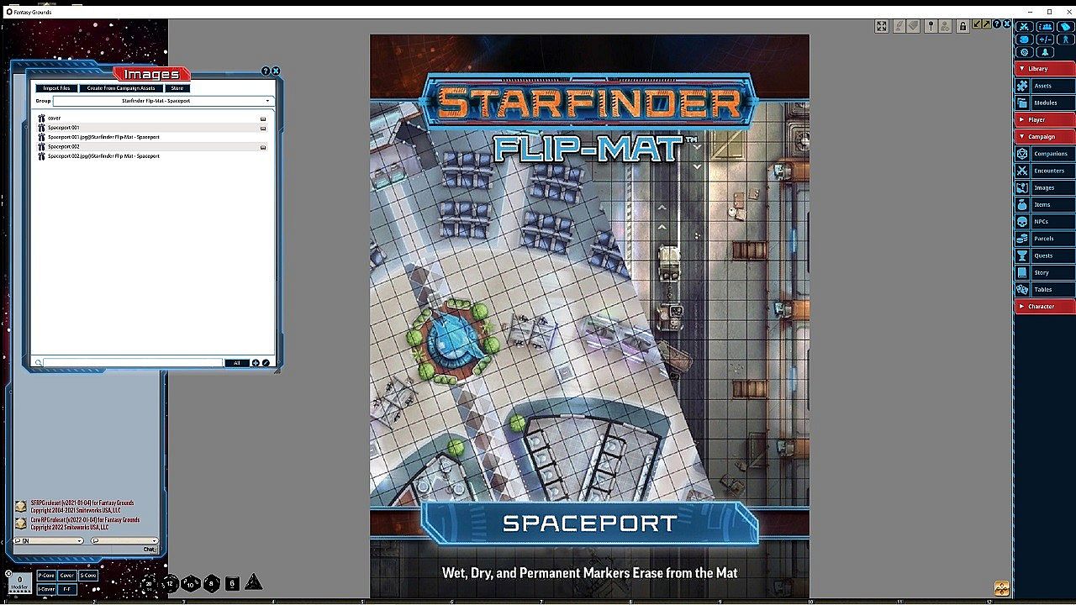Viewport: 1076px width, 605px height.
Task: Open the Group dropdown in Images window
Action: (163, 101)
